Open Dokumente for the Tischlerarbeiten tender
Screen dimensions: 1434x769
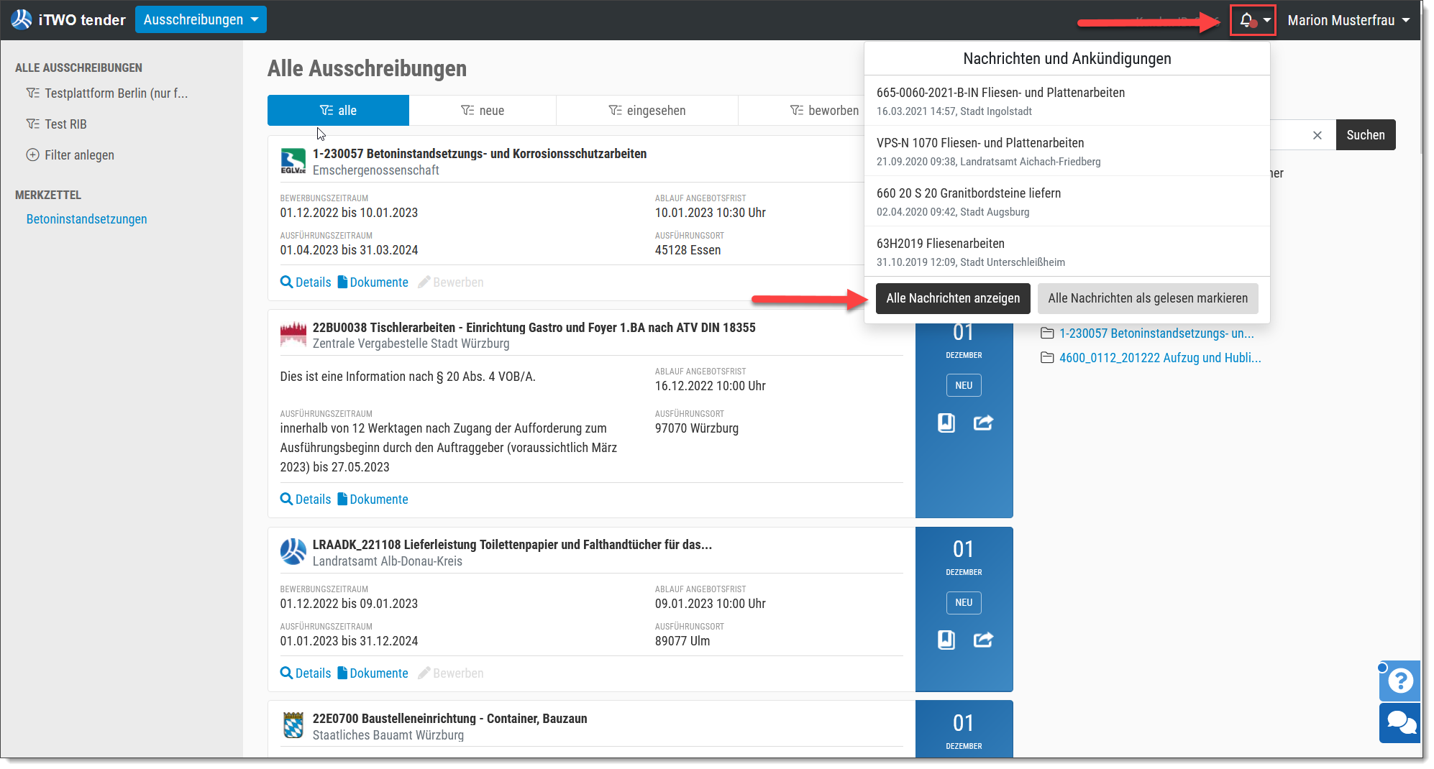[373, 499]
